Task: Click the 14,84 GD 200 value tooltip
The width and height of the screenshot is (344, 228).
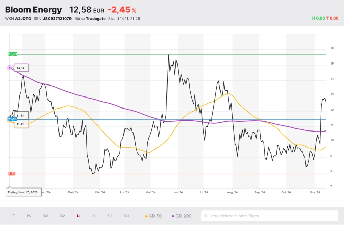Action: 21,68
